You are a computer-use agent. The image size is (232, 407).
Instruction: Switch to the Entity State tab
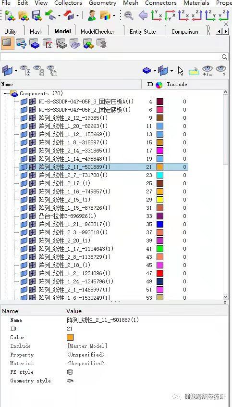(x=143, y=32)
